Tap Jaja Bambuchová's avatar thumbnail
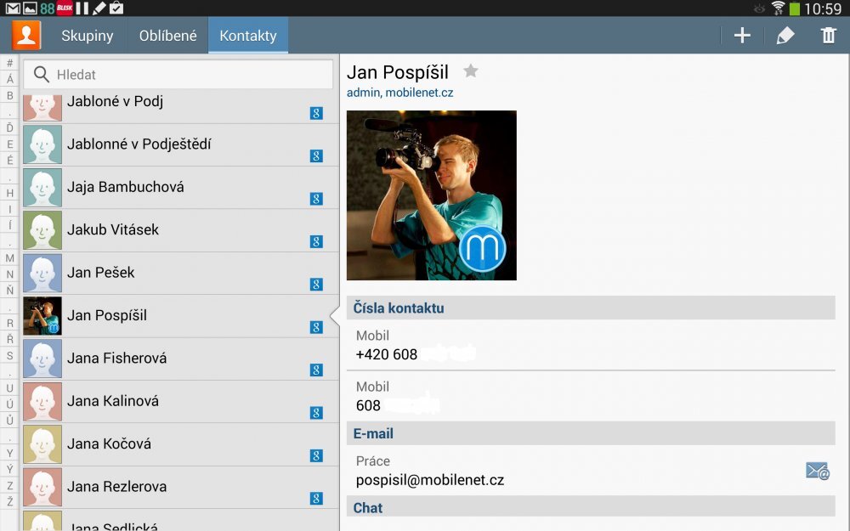850x531 pixels. coord(42,188)
